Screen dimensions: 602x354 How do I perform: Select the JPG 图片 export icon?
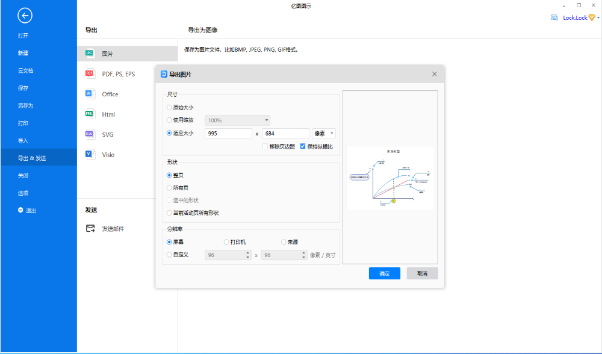(x=90, y=54)
